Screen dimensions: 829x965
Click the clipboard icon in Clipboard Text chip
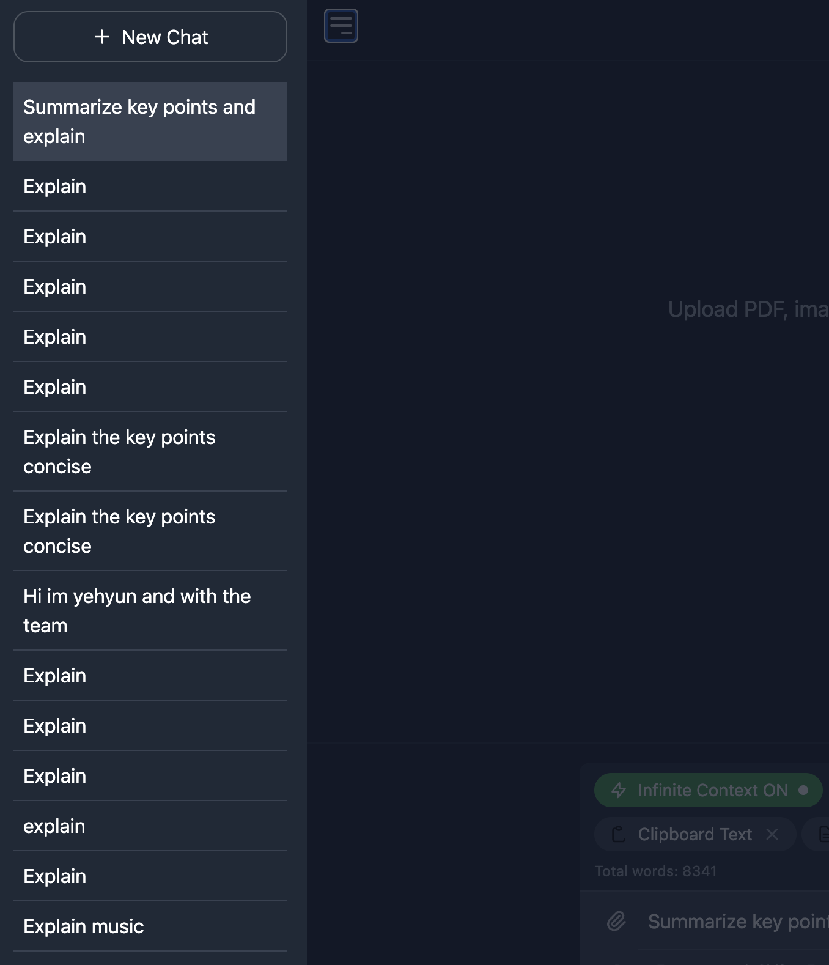point(618,834)
